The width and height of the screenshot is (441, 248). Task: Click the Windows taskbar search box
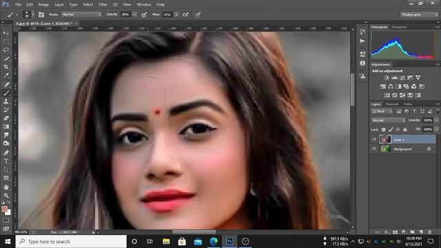pos(71,242)
